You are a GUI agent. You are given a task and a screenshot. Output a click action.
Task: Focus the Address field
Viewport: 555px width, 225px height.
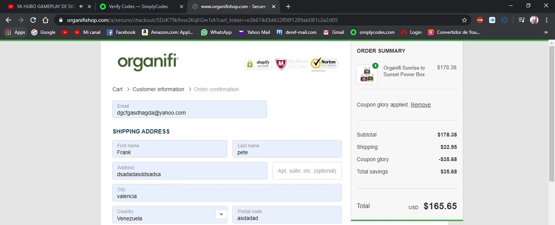coord(190,171)
